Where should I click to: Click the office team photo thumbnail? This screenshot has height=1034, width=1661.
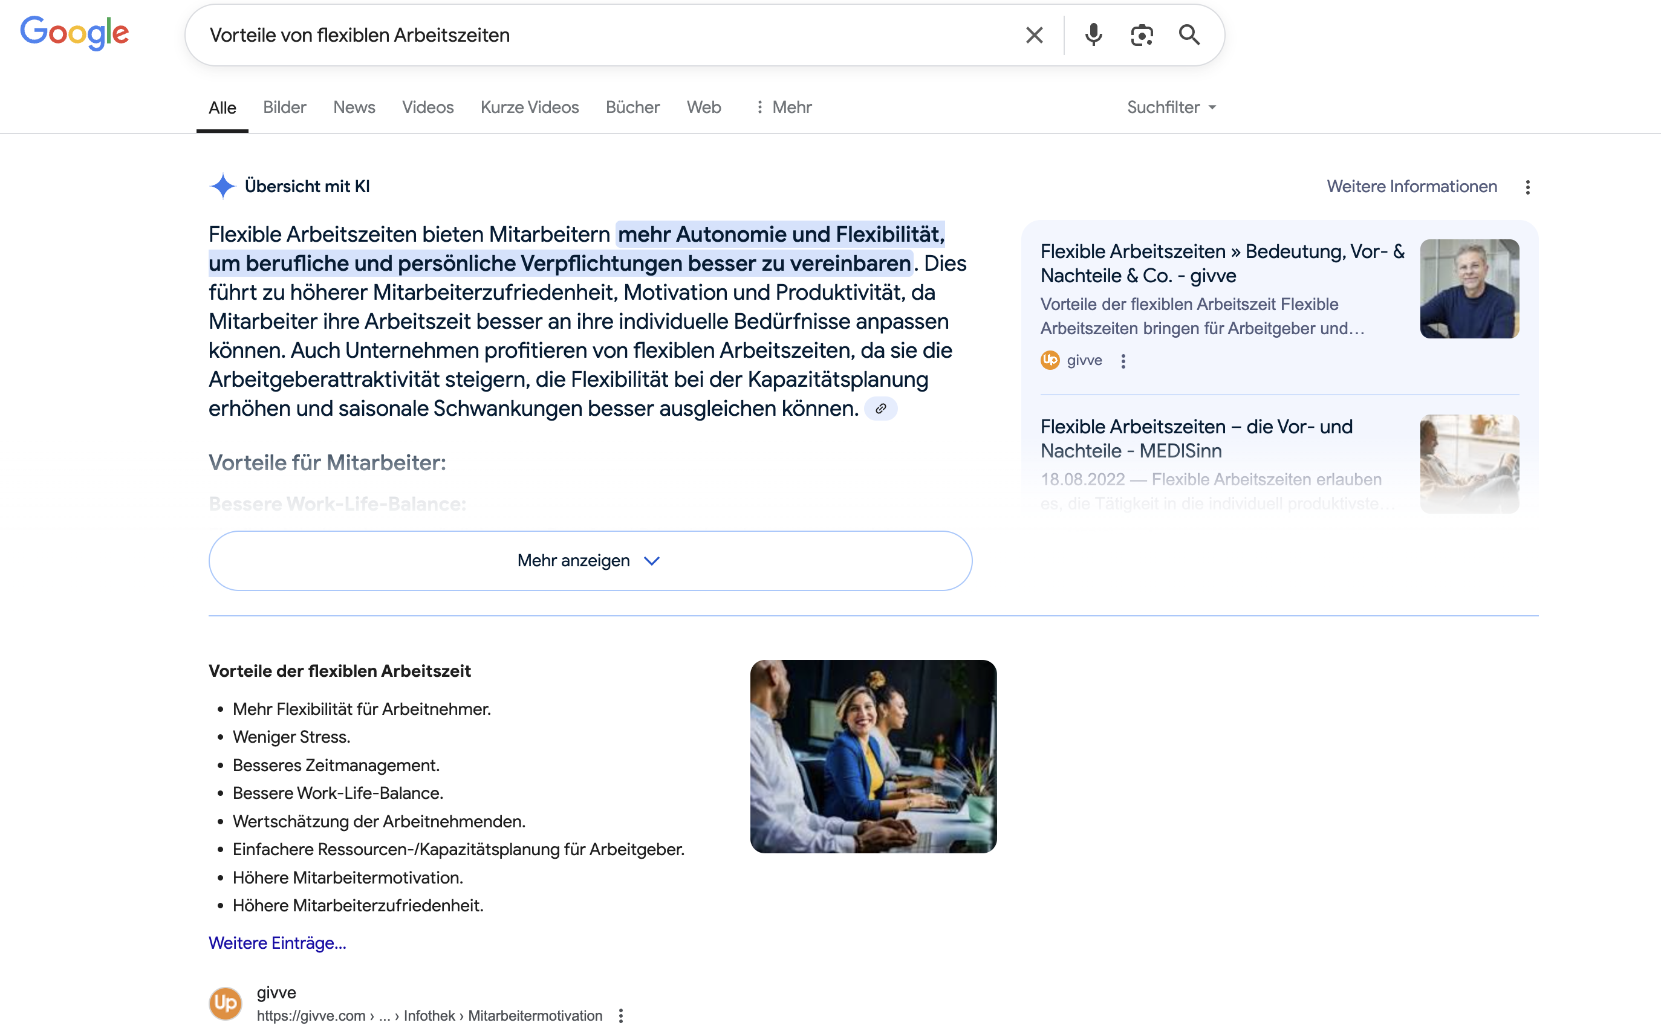[x=873, y=757]
